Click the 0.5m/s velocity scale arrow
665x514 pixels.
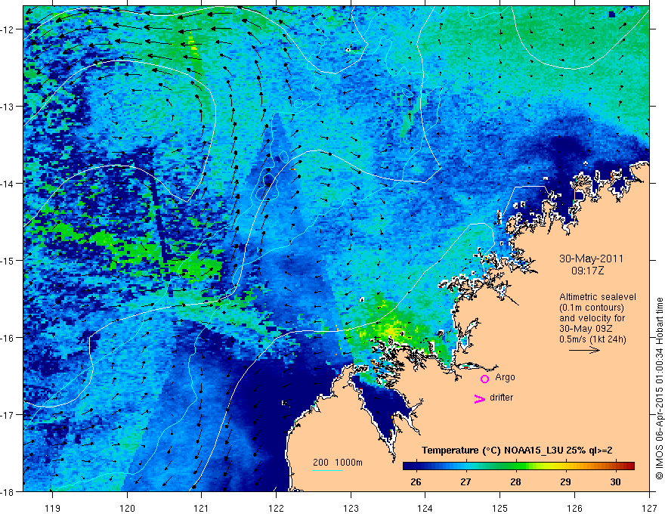584,350
